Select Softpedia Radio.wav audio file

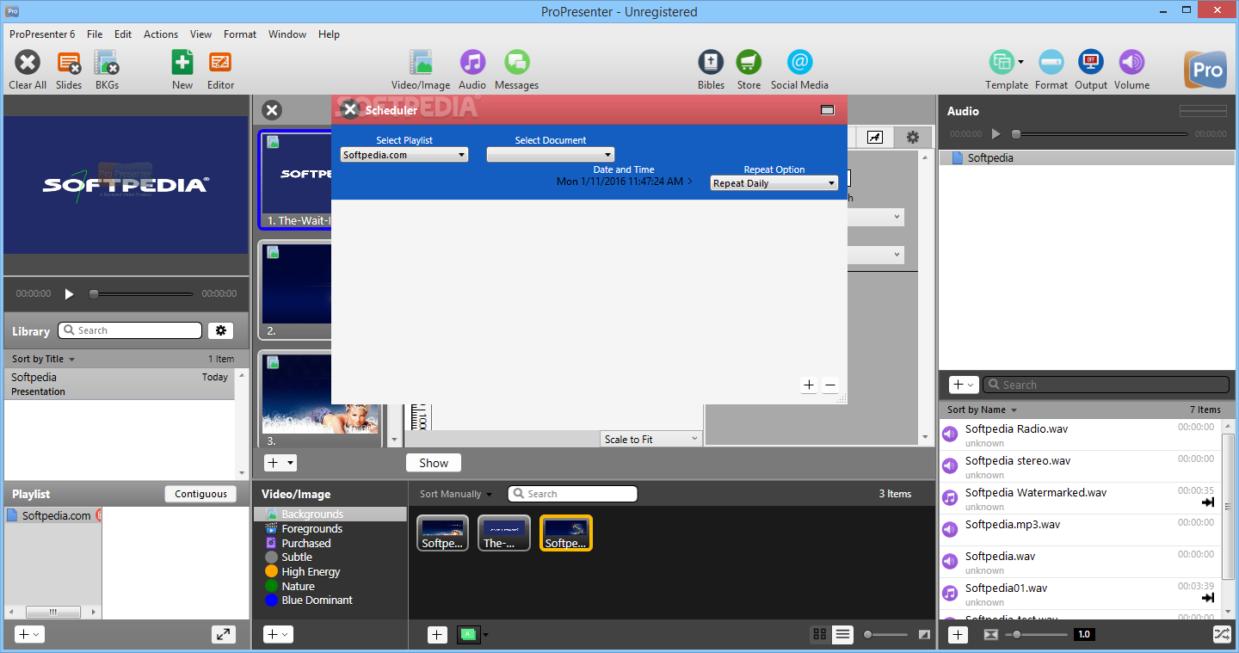tap(1079, 435)
